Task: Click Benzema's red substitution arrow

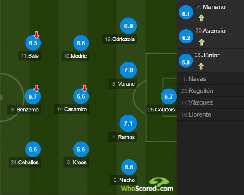Action: coord(36,88)
